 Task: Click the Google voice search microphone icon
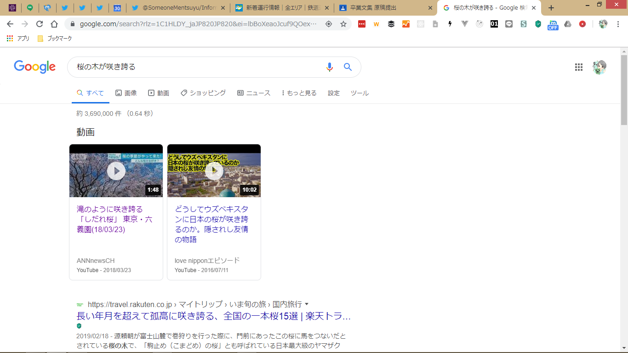point(329,67)
